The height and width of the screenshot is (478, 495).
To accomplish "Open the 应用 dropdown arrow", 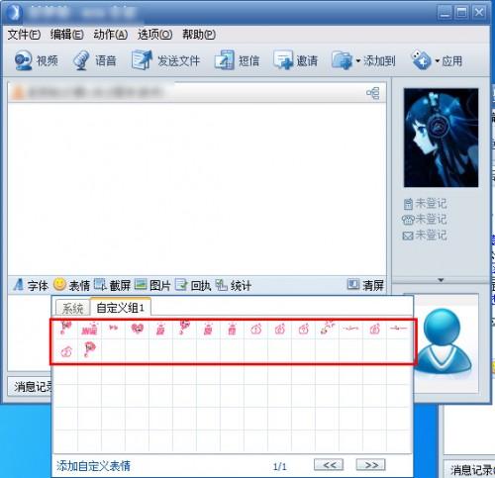I will pos(438,61).
